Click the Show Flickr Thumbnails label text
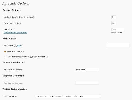Image resolution: width=132 pixels, height=100 pixels. pyautogui.click(x=15, y=51)
